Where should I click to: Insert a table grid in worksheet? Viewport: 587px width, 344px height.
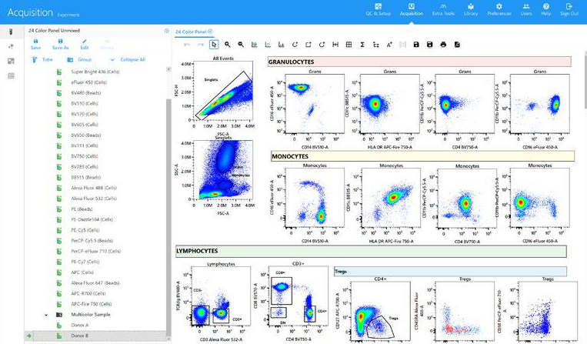349,45
